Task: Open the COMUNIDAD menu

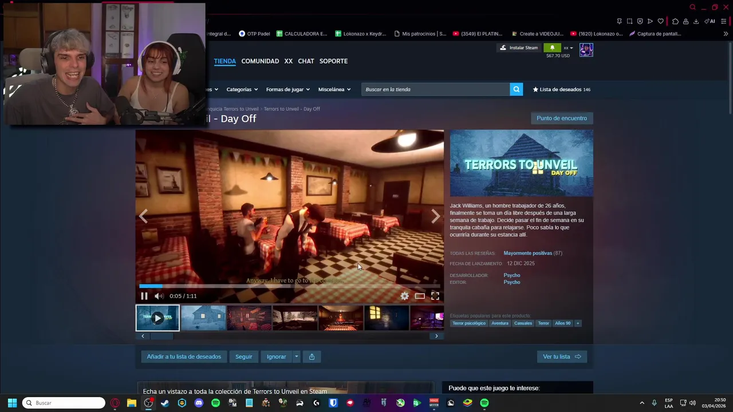Action: [260, 61]
